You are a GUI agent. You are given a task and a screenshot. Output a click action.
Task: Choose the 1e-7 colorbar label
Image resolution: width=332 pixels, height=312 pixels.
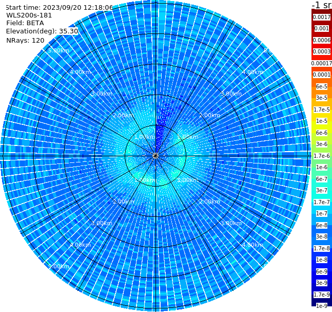click(322, 213)
